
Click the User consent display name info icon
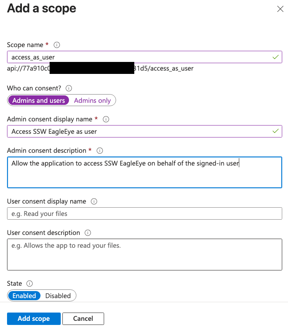pyautogui.click(x=94, y=201)
